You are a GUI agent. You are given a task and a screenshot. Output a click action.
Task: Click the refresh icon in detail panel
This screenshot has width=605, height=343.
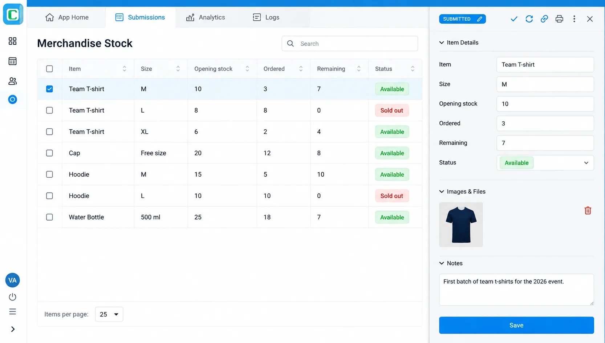point(529,19)
